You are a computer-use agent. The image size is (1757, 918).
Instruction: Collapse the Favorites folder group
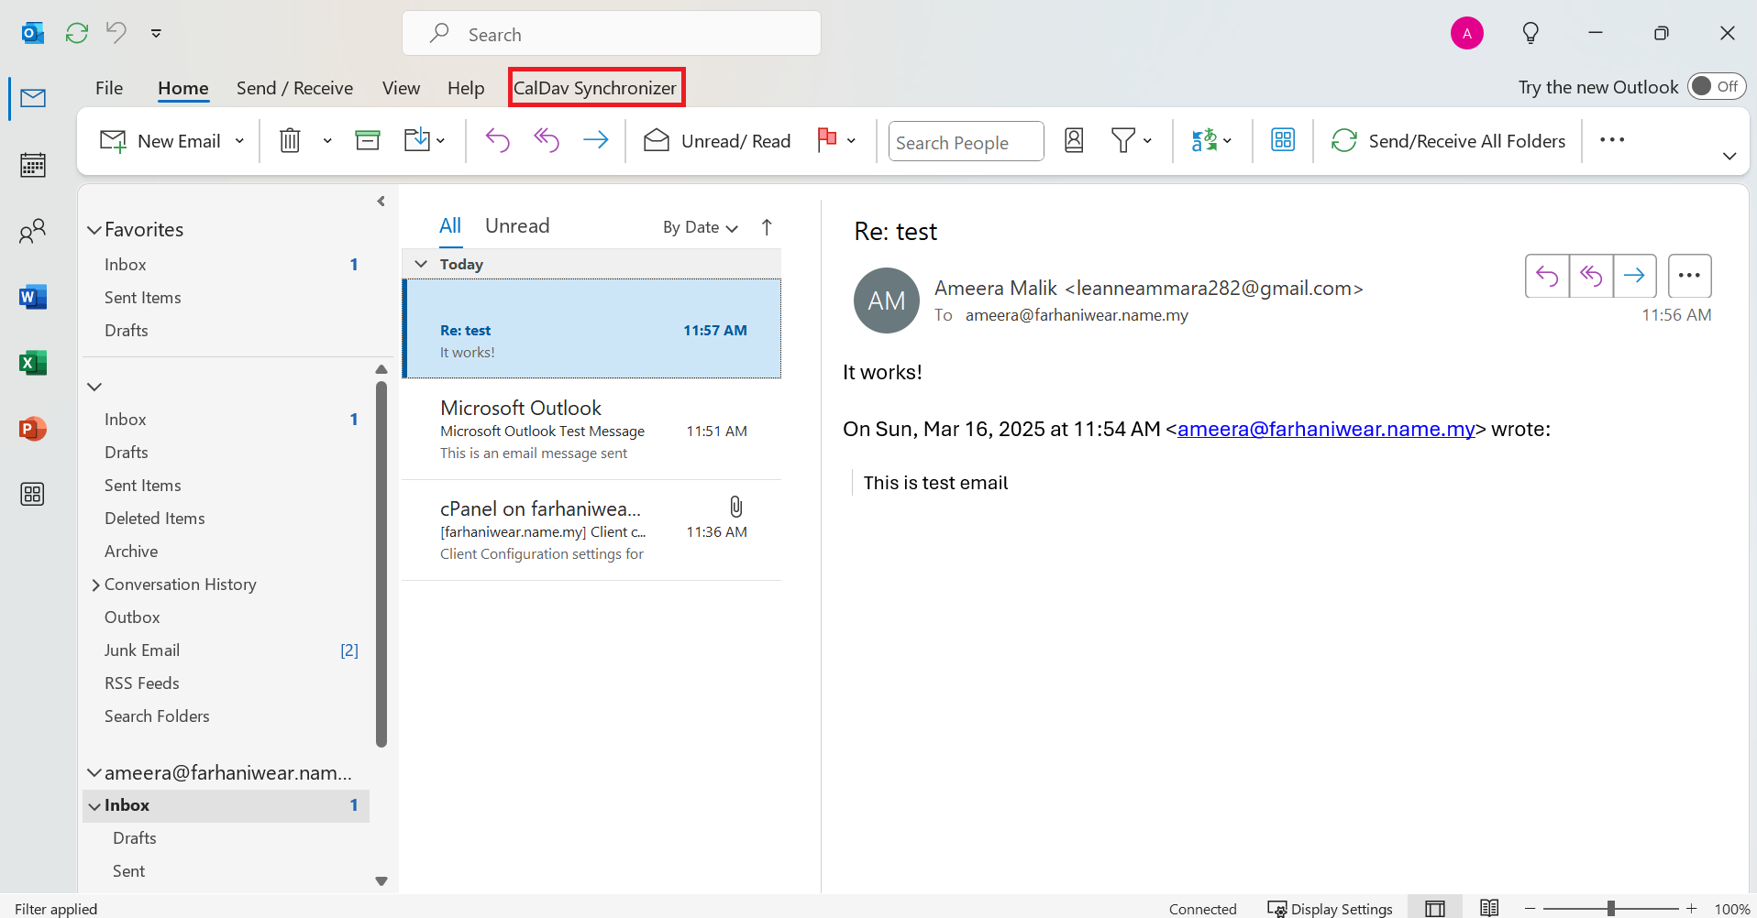[94, 230]
